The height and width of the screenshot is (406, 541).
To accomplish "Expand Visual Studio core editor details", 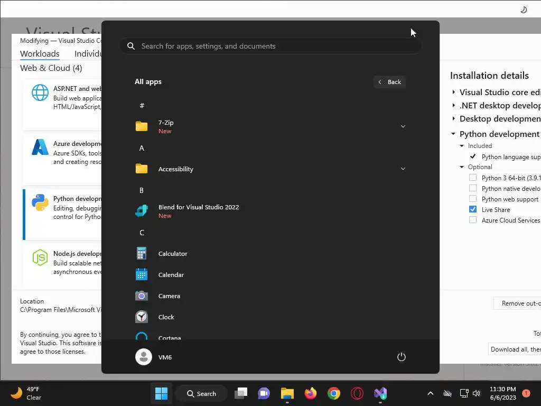I will 453,92.
